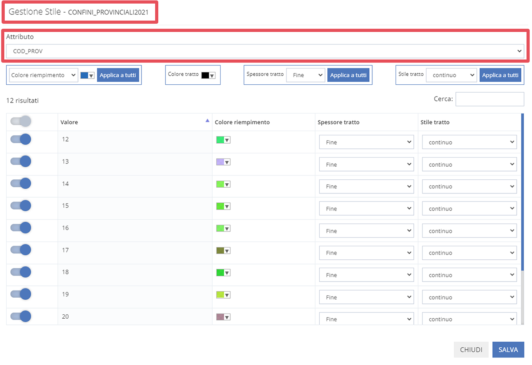This screenshot has width=532, height=365.
Task: Click Applica a tutti beside Spessore tratto
Action: click(348, 75)
